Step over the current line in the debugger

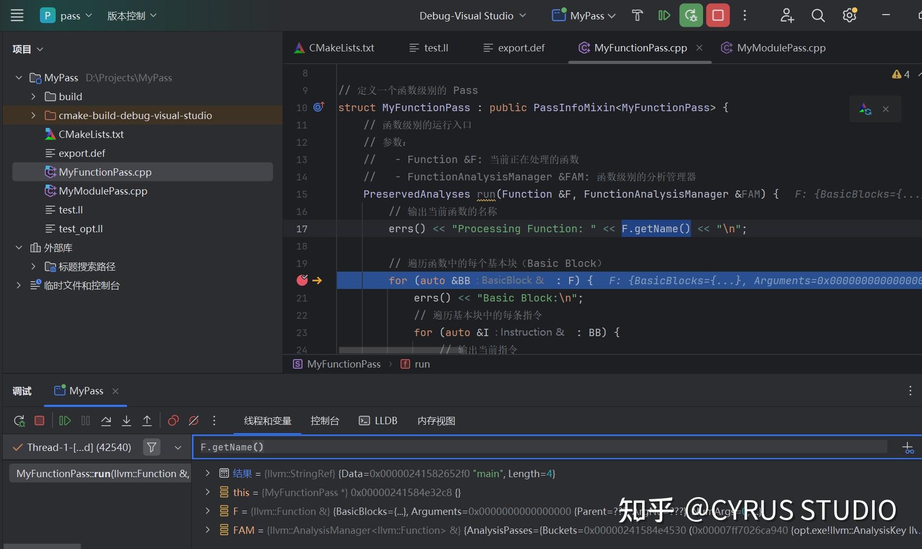106,421
